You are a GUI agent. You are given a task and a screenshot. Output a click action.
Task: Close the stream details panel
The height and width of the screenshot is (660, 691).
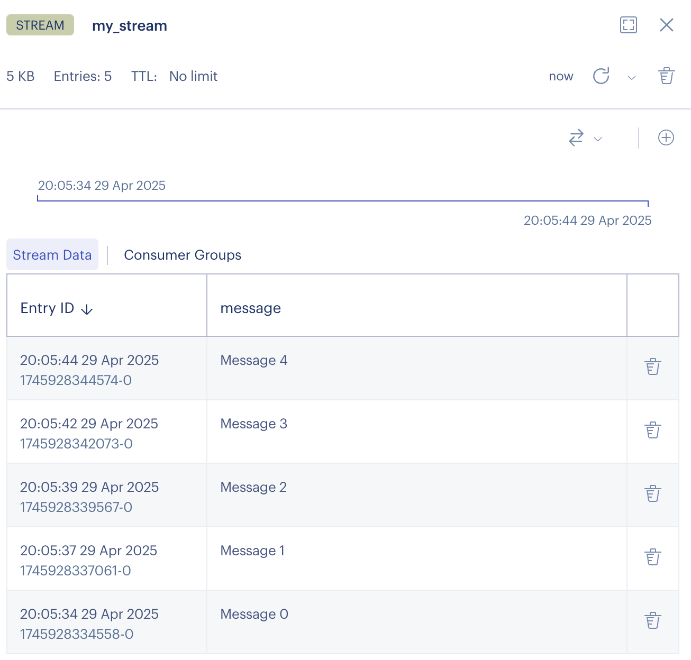(666, 25)
